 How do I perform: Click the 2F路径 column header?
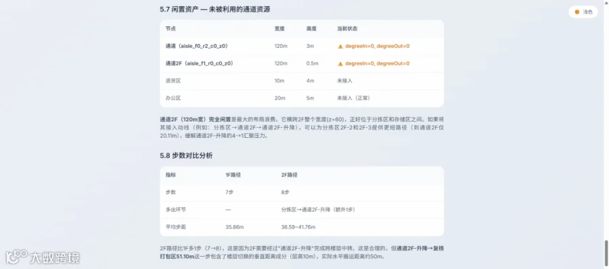(290, 175)
